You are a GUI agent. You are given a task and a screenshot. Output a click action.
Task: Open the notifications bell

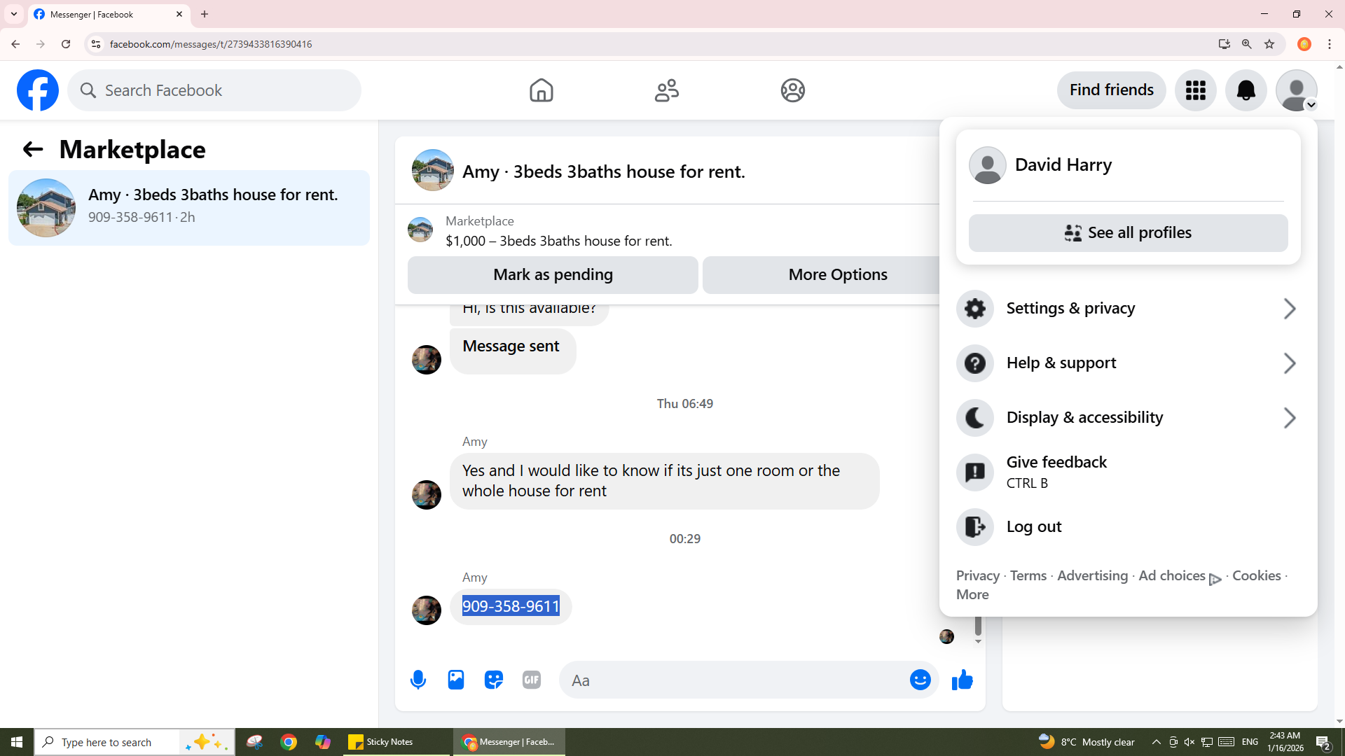pyautogui.click(x=1246, y=90)
